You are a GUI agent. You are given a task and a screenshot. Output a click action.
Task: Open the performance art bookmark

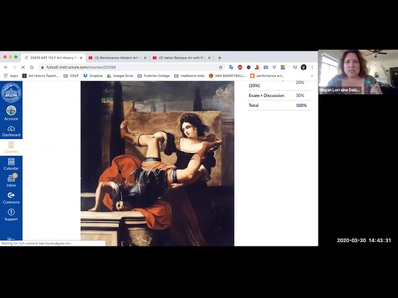(x=267, y=76)
